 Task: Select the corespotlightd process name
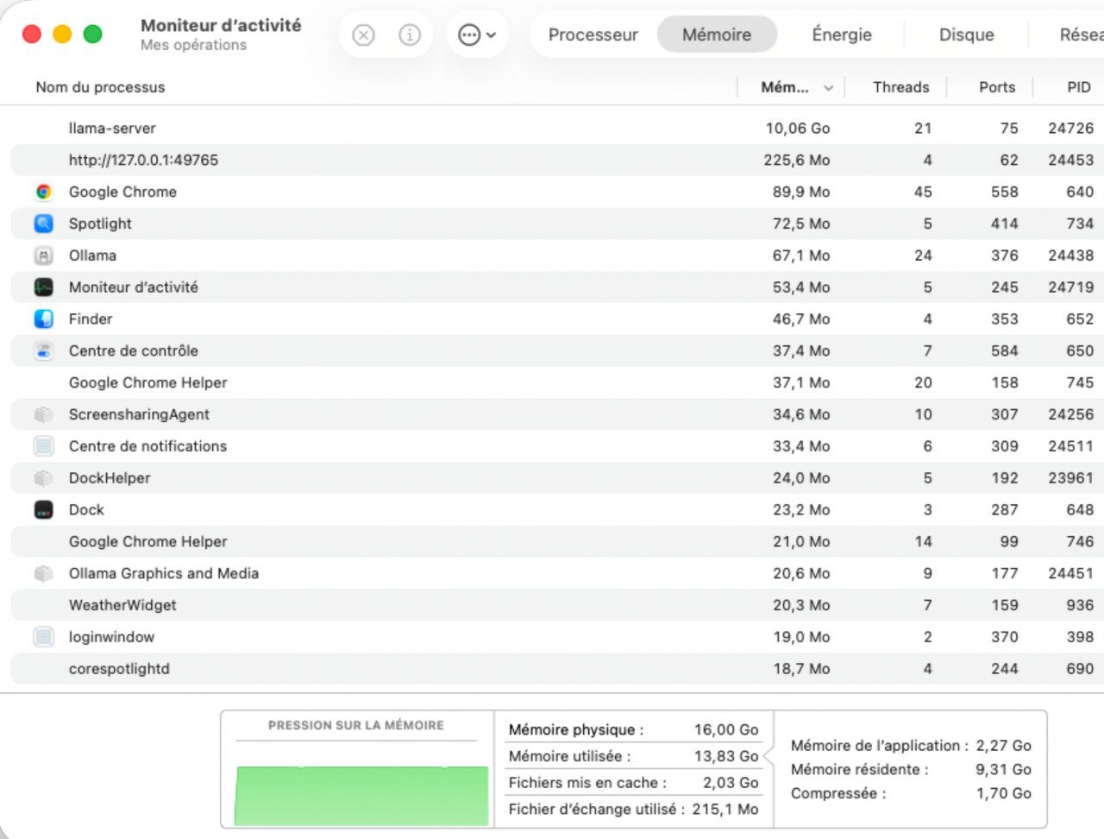pyautogui.click(x=119, y=669)
